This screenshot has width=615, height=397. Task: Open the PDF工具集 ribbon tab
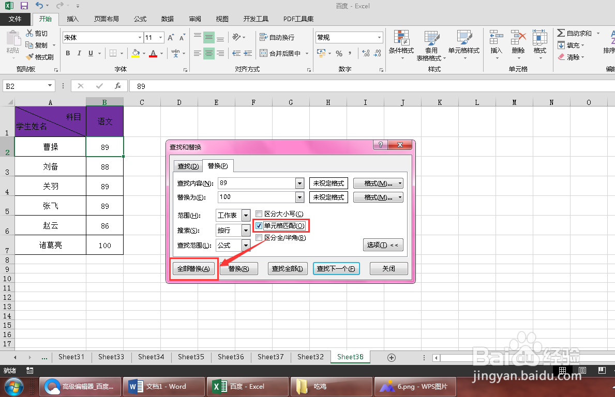coord(297,19)
